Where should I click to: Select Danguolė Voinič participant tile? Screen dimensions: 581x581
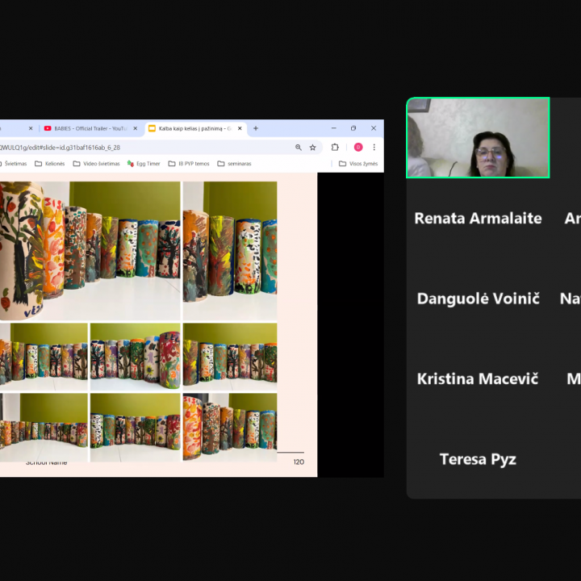click(478, 299)
